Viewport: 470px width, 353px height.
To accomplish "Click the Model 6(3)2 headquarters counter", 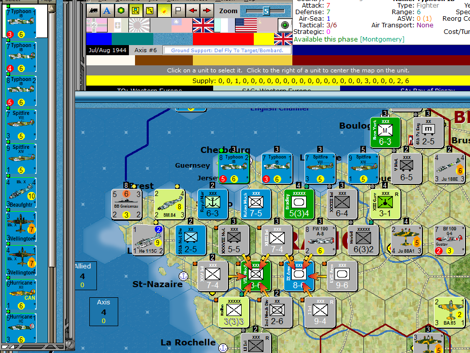I will pos(363,241).
